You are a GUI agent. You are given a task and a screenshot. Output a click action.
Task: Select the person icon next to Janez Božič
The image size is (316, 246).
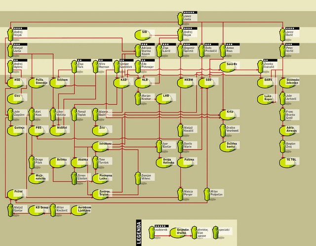[x=282, y=35]
